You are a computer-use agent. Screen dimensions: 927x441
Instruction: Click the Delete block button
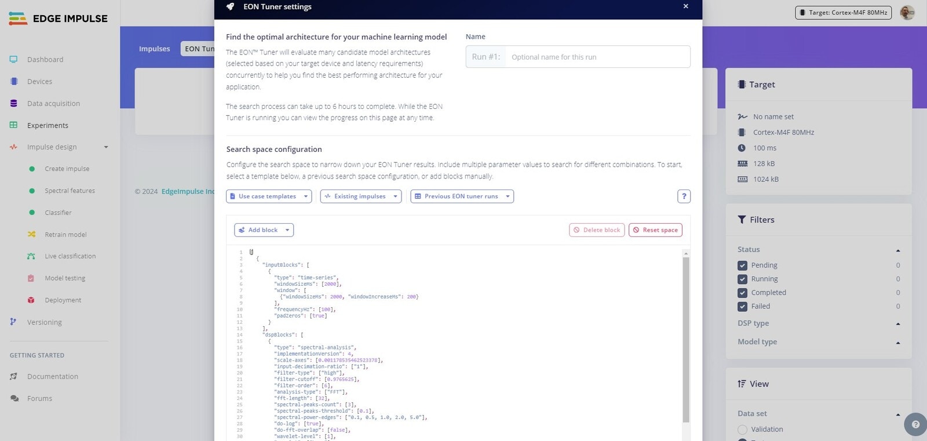597,230
